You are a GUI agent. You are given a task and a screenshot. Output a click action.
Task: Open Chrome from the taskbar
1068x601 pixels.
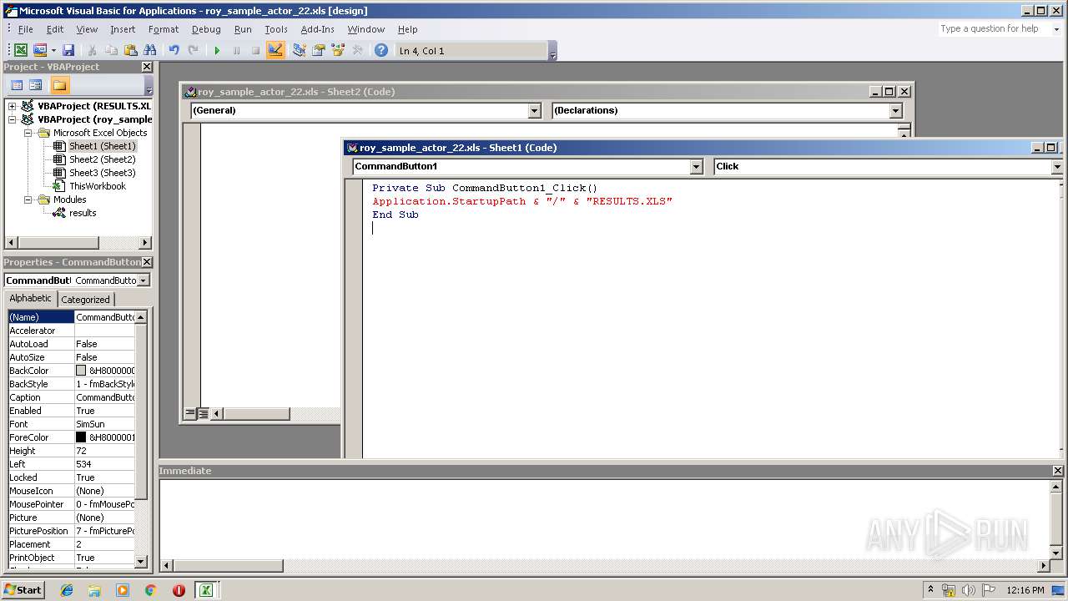pos(150,590)
